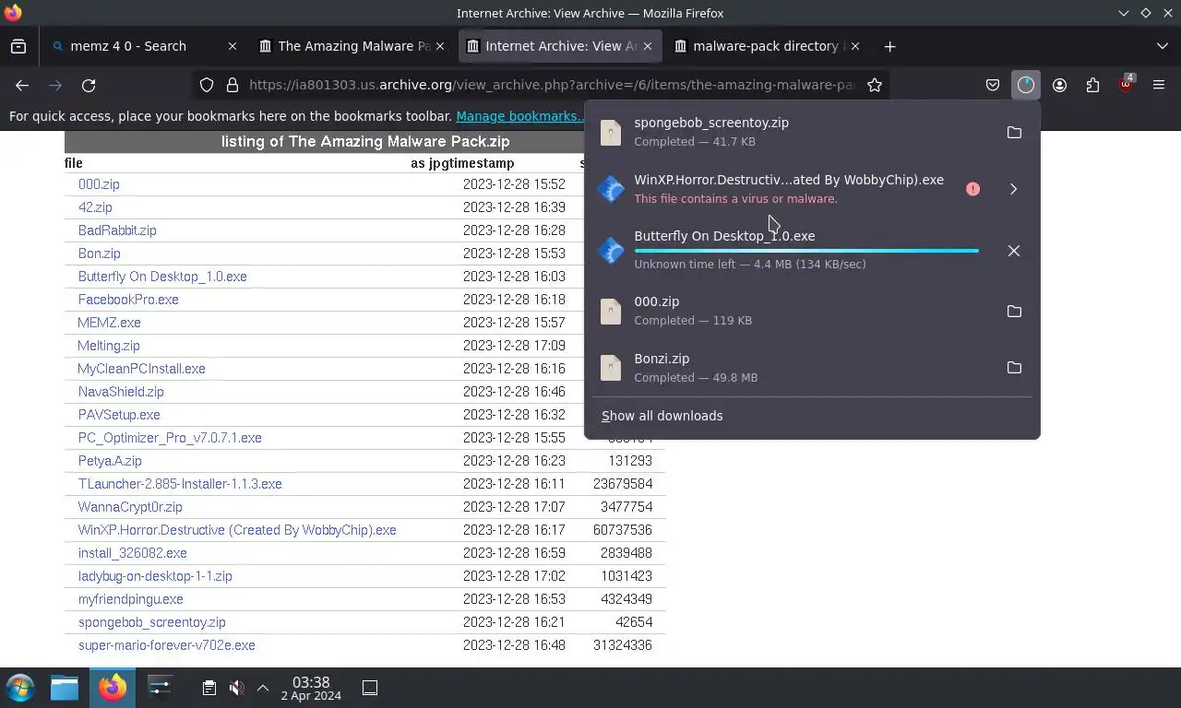The image size is (1181, 708).
Task: Open Melting.zip link
Action: pos(109,346)
